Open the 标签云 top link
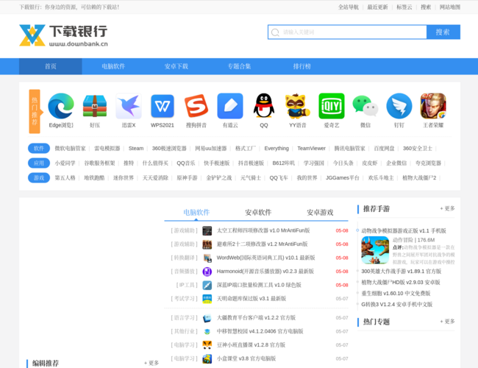 click(x=404, y=7)
